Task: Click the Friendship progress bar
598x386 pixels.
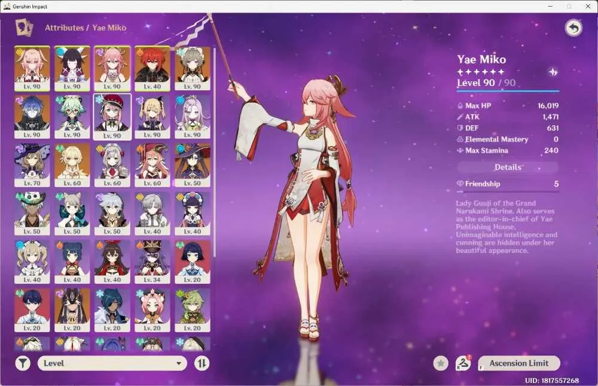Action: [x=508, y=191]
